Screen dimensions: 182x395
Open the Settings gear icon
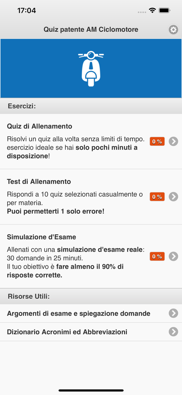173,29
